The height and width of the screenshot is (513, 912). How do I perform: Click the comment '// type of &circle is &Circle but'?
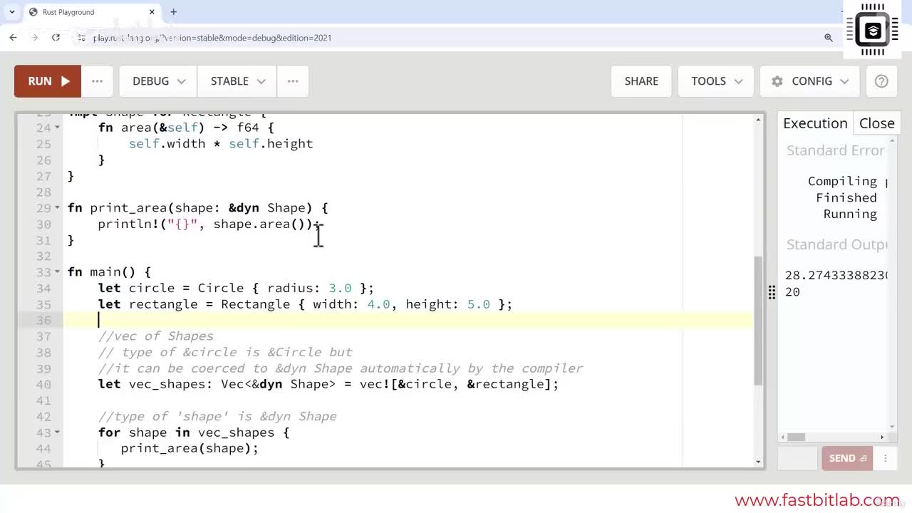(225, 353)
